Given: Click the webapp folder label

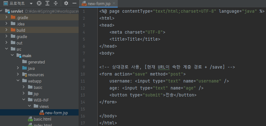Looking at the screenshot, I should pyautogui.click(x=35, y=81).
